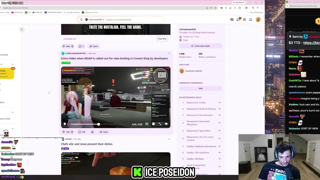Open overflow menu on AlternativeKind1536's post
The height and width of the screenshot is (180, 320).
tap(169, 53)
